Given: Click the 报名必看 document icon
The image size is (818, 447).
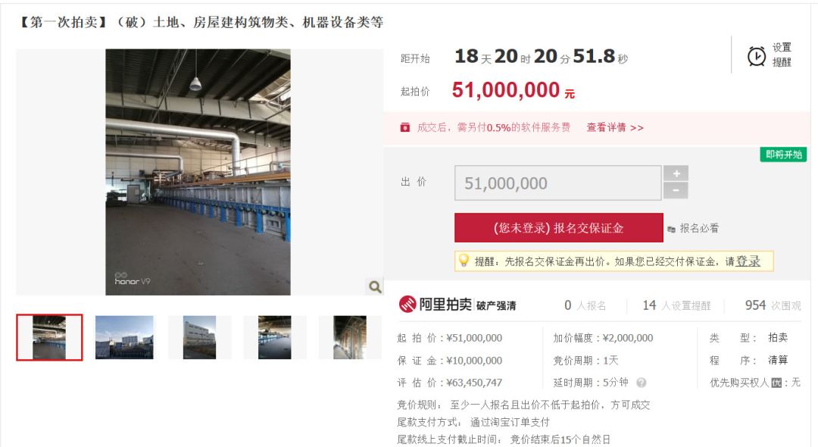Looking at the screenshot, I should (x=671, y=229).
